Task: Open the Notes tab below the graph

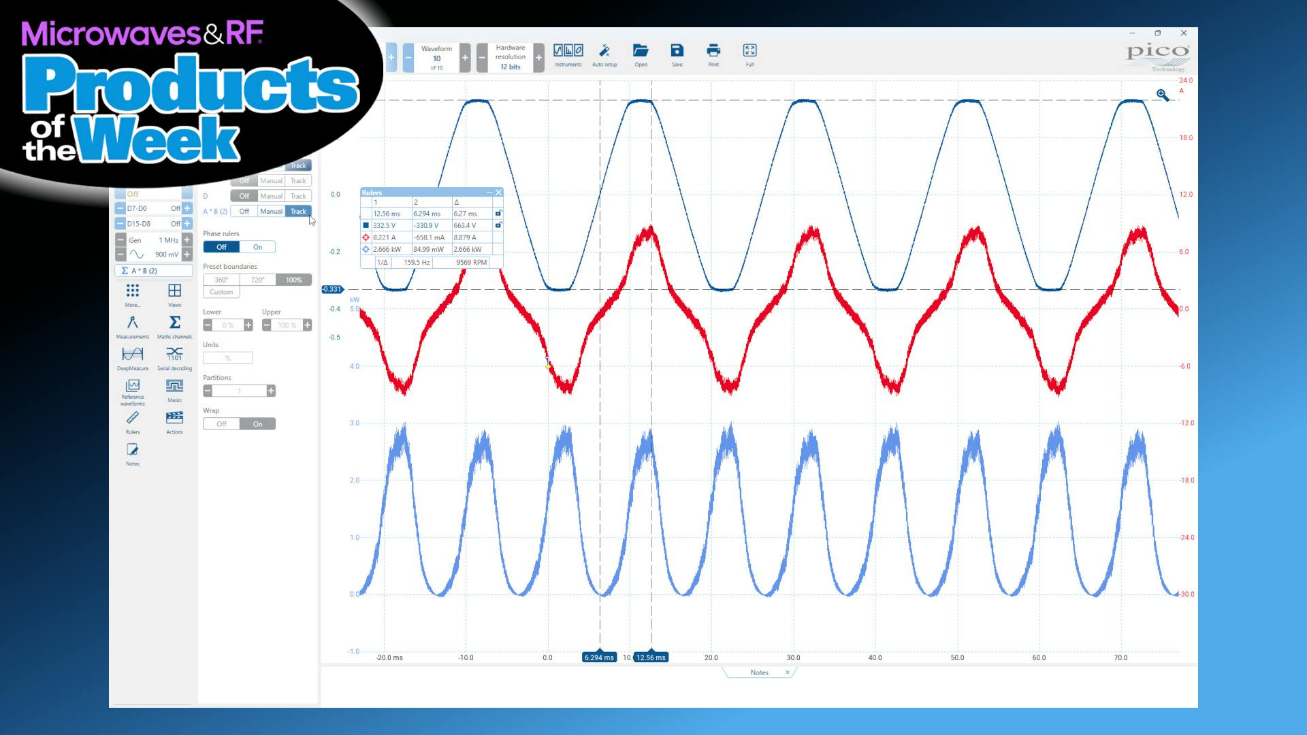Action: (758, 672)
